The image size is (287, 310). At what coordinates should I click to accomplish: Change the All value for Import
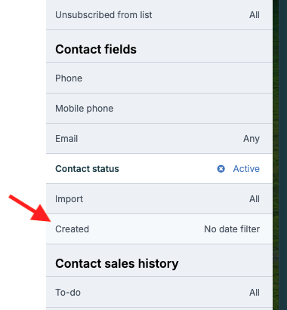pyautogui.click(x=255, y=199)
